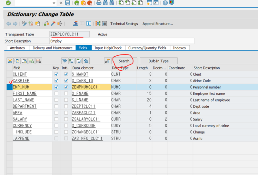Expand the include with the plus-box icon

coord(72,61)
